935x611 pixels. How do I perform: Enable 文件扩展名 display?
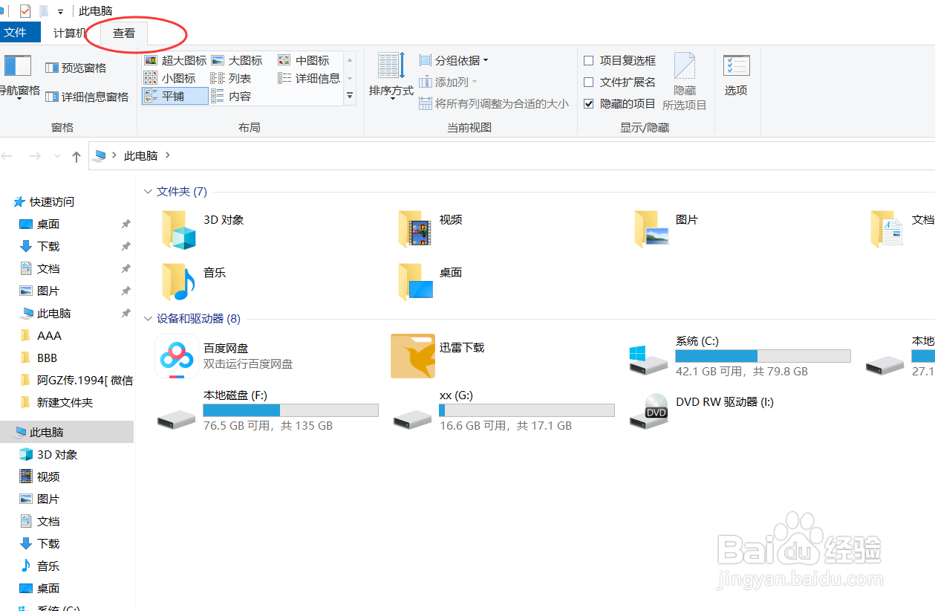click(589, 82)
